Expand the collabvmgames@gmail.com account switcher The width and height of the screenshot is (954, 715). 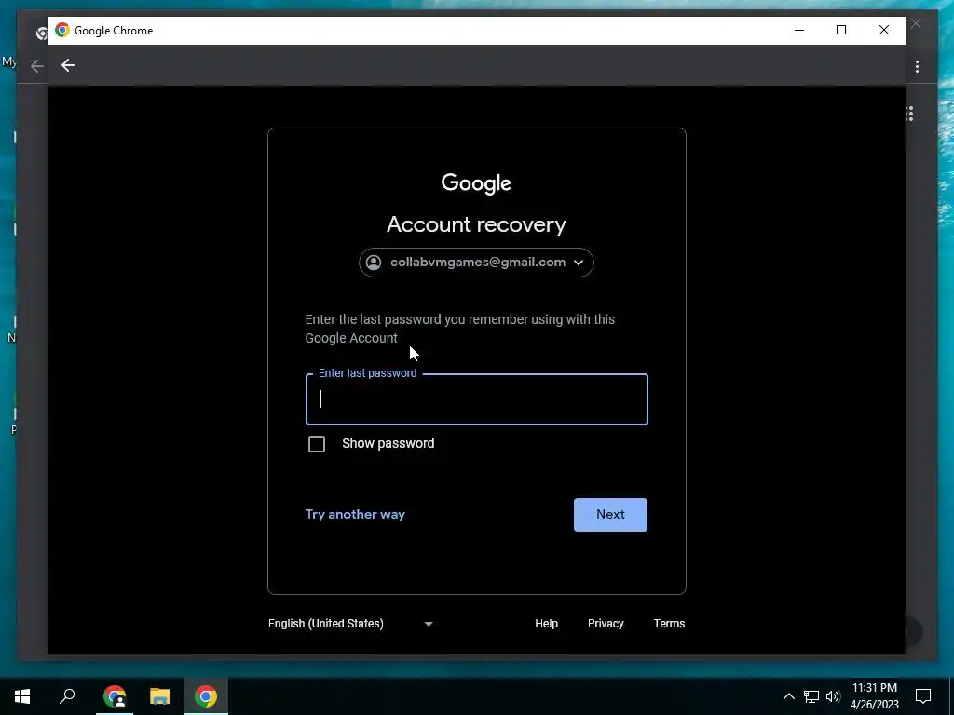pos(476,262)
